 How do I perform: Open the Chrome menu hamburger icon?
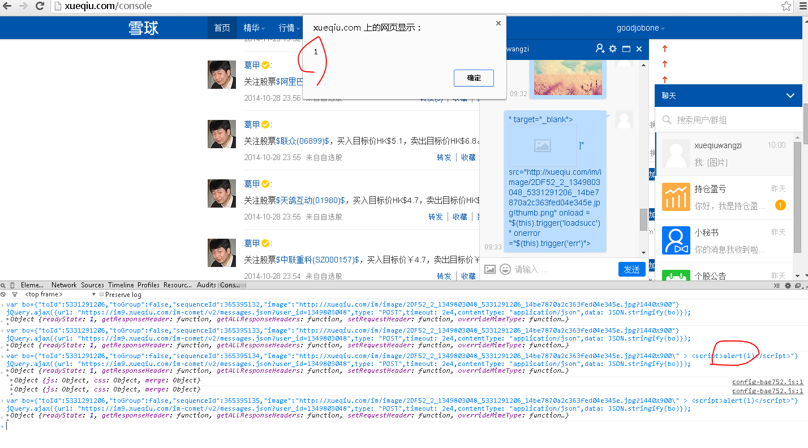point(801,6)
